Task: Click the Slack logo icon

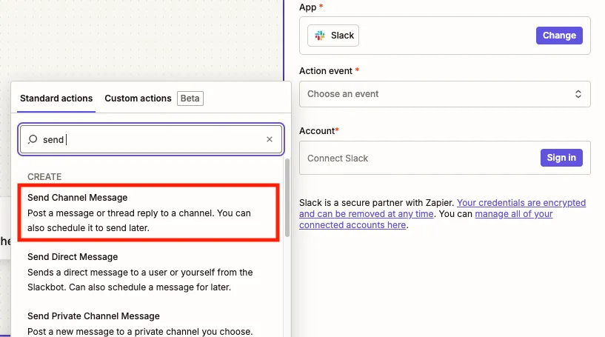Action: tap(319, 36)
